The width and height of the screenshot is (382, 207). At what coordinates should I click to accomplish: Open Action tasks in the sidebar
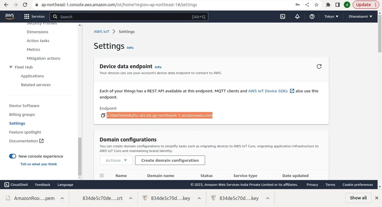pyautogui.click(x=38, y=41)
